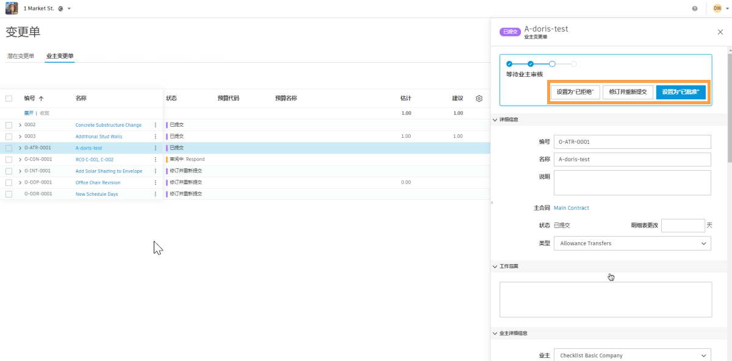The image size is (732, 361).
Task: Open the help question mark icon
Action: tap(695, 9)
